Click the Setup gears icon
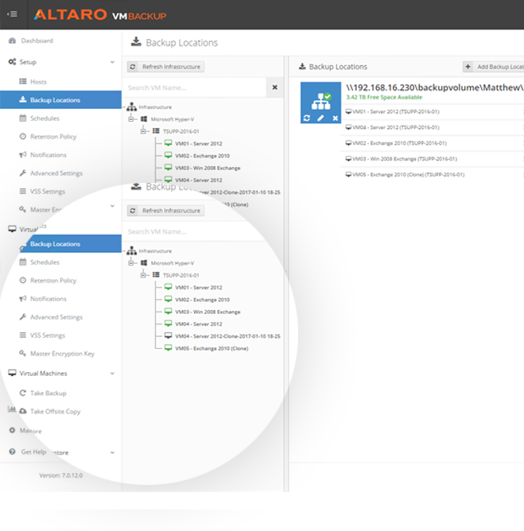524x531 pixels. [x=12, y=62]
